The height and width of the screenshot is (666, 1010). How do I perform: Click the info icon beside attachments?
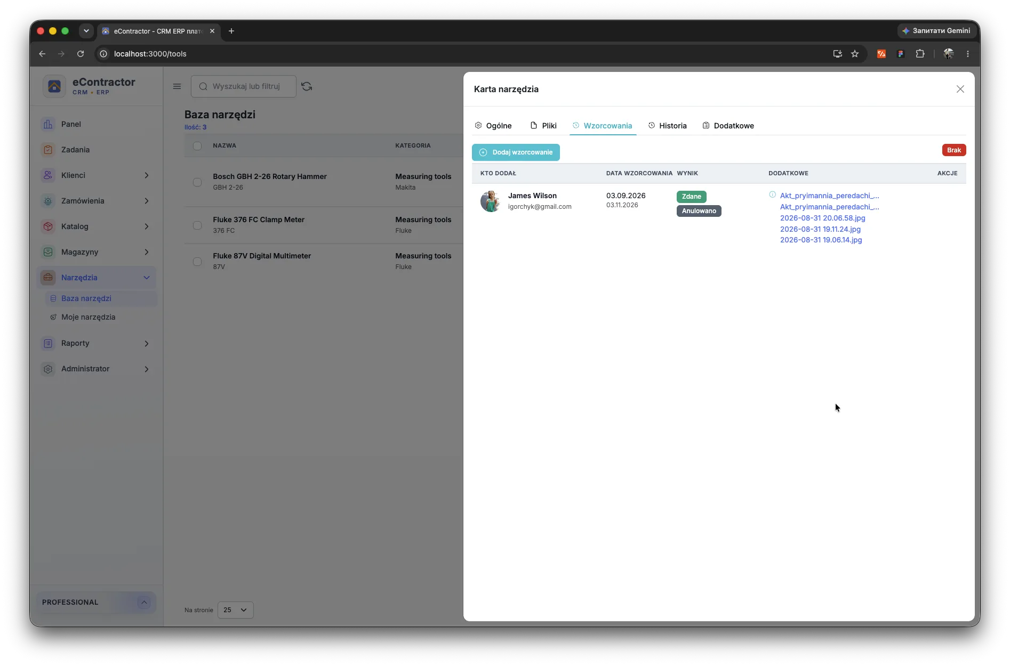coord(773,195)
